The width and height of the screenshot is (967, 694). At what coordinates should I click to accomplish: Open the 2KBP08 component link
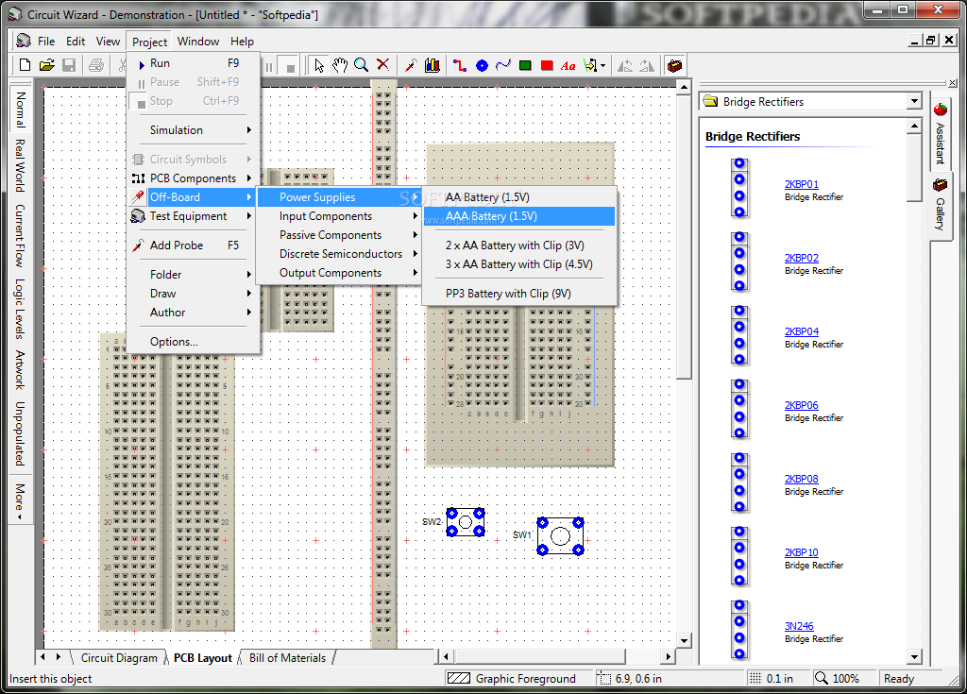click(x=801, y=479)
